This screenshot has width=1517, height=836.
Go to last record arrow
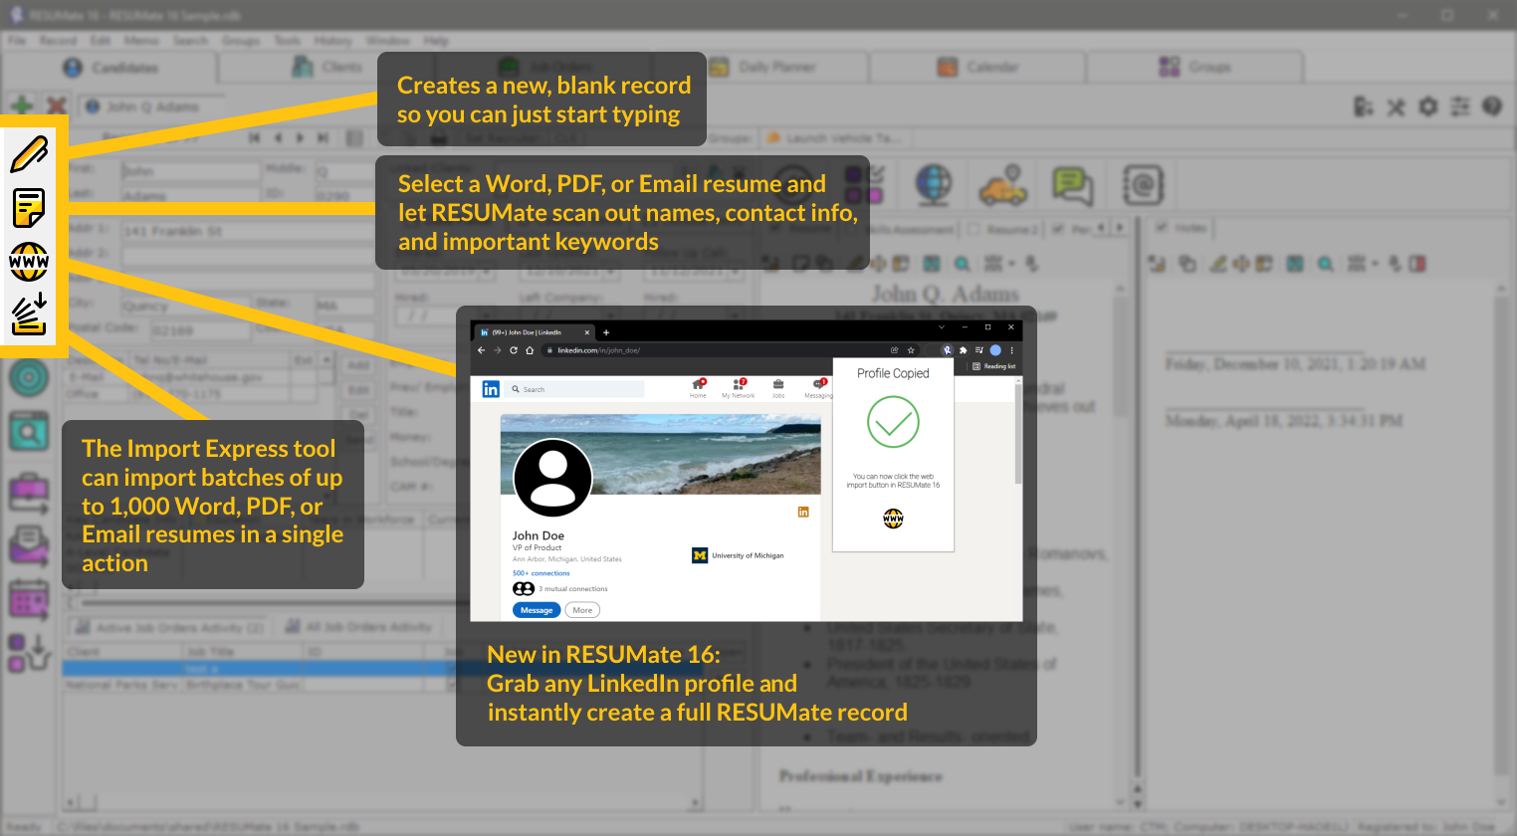tap(323, 137)
